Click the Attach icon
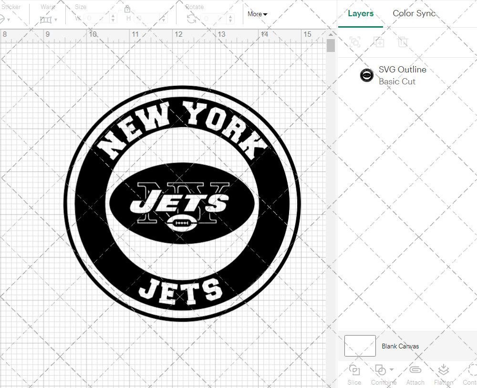Viewport: 477px width, 388px height. [415, 370]
